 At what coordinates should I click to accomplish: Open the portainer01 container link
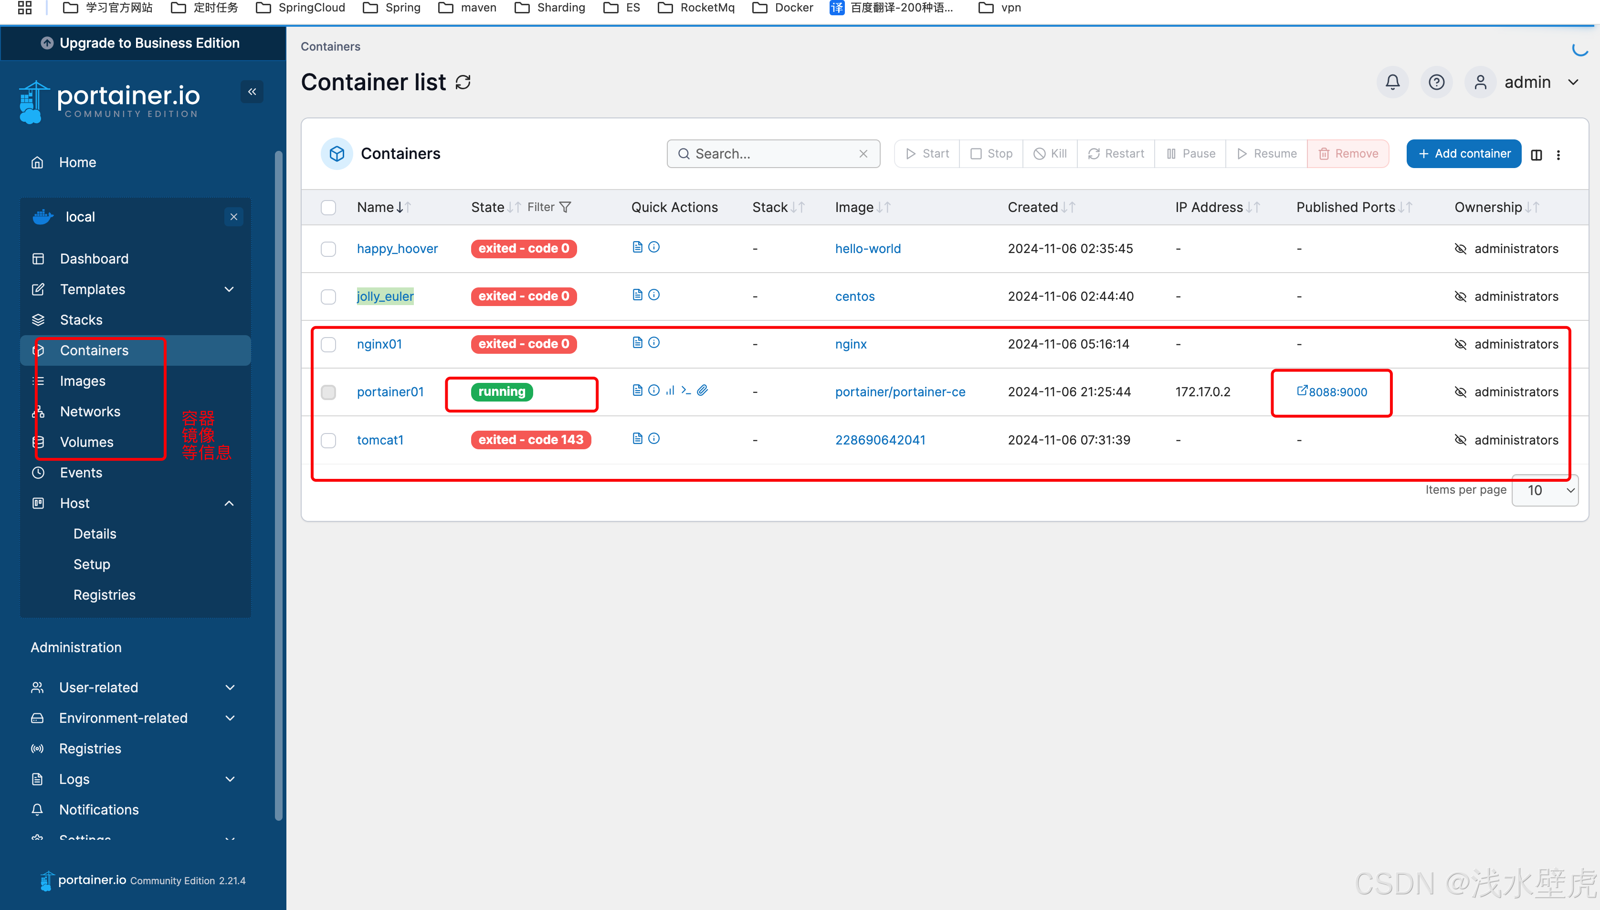click(390, 392)
